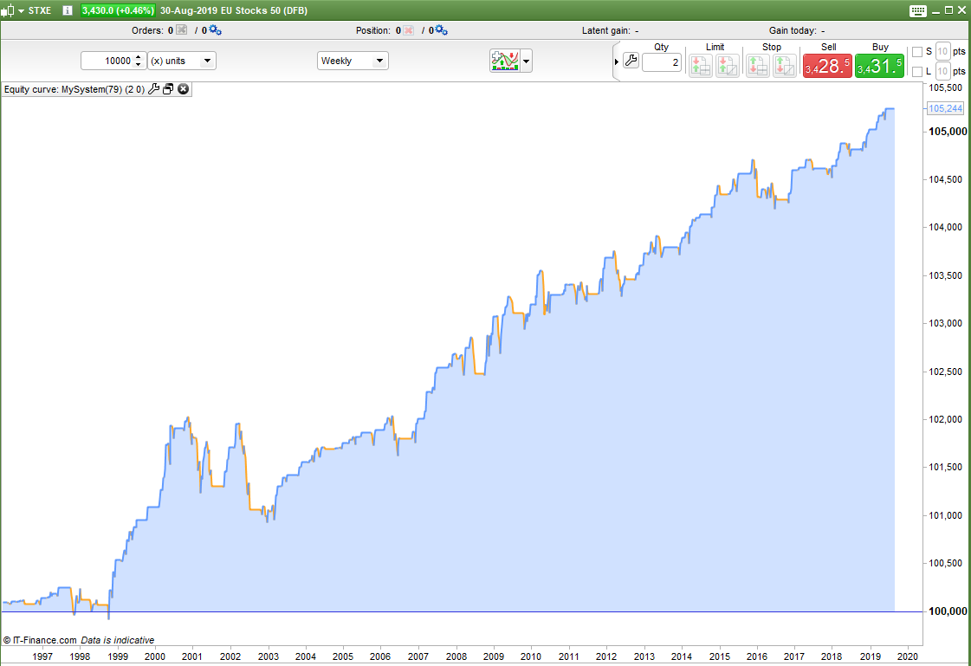Image resolution: width=971 pixels, height=666 pixels.
Task: Click the Stop order icon with diagonal square
Action: pos(785,65)
